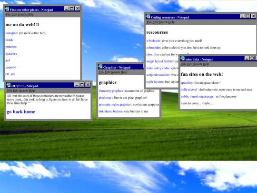This screenshot has height=193, width=257.
Task: Open the prismatic realm graphics link
Action: point(115,104)
